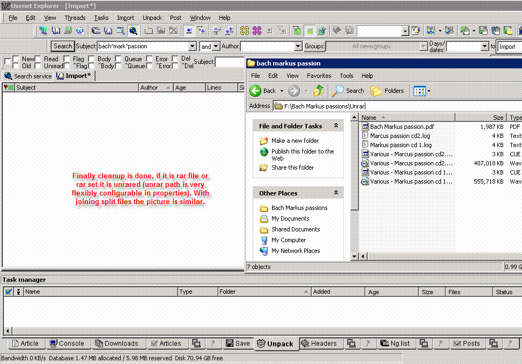Screen dimensions: 522x364
Task: Open the Author field dropdown
Action: pos(298,47)
